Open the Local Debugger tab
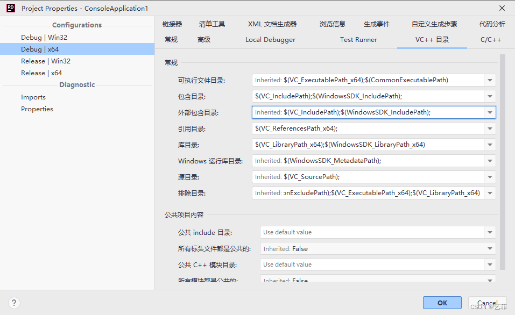Viewport: 515px width, 315px height. 270,40
